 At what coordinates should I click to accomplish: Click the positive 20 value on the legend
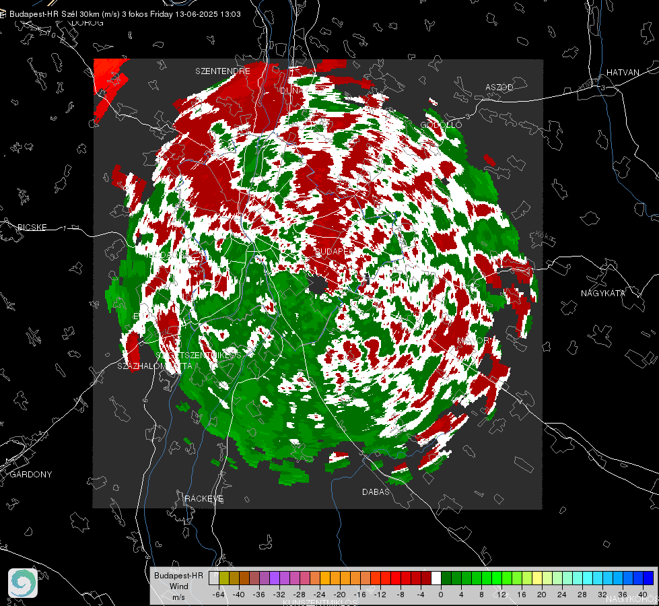point(542,595)
